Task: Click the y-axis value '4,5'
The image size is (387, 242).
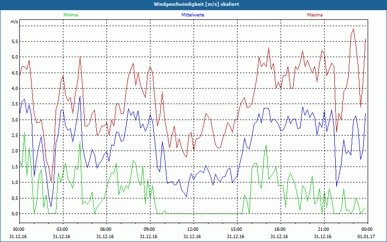Action: coord(15,73)
